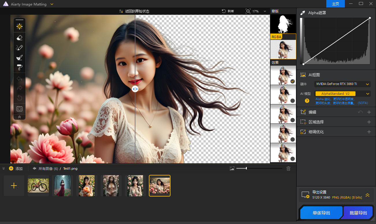Screen dimensions: 376x224
Task: Adjust the thumbnail size slider
Action: (x=246, y=168)
